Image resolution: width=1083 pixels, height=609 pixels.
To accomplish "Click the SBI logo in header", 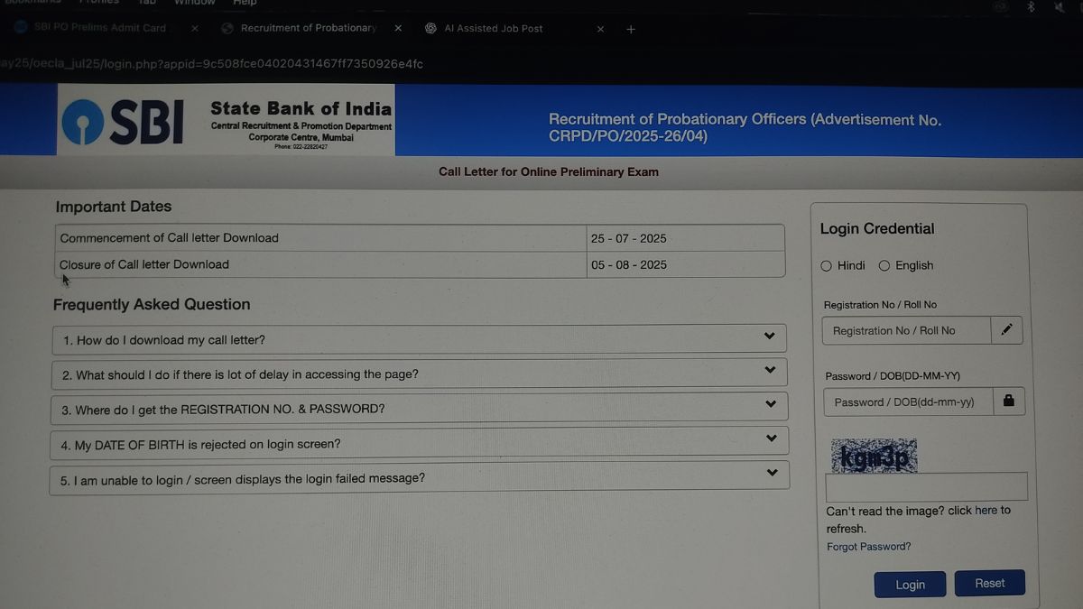I will (x=123, y=122).
